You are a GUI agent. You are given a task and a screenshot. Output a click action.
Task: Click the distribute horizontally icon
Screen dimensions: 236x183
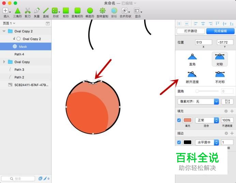(179, 23)
